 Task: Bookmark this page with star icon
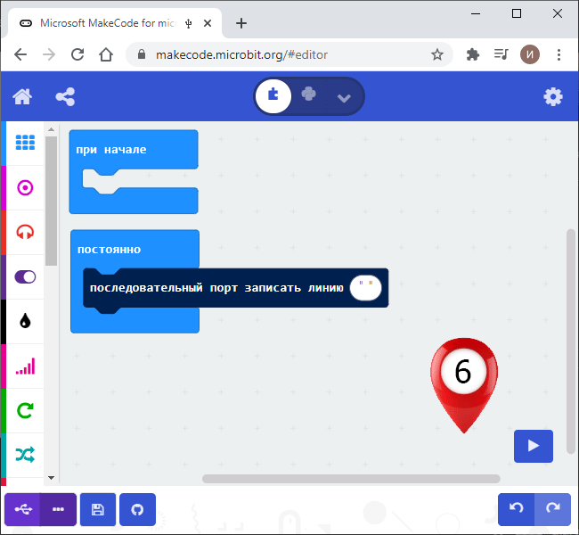(437, 54)
